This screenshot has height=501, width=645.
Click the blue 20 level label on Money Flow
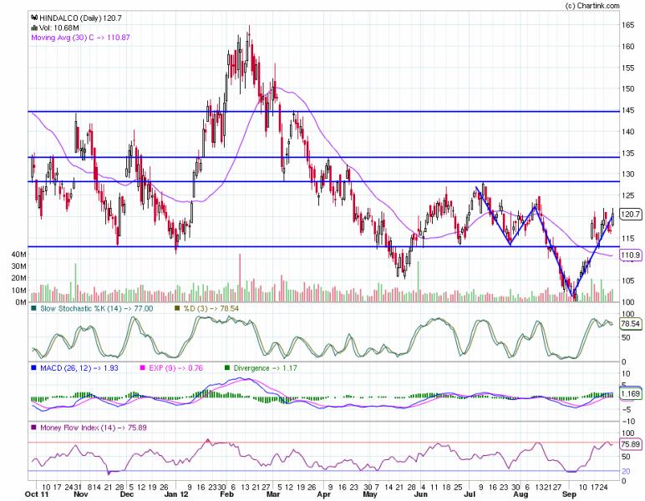click(625, 472)
